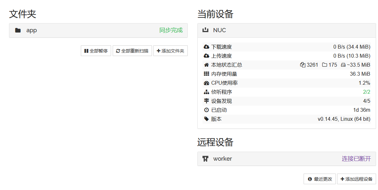This screenshot has width=378, height=190.
Task: Click the green 2/2 listeners value
Action: [366, 92]
